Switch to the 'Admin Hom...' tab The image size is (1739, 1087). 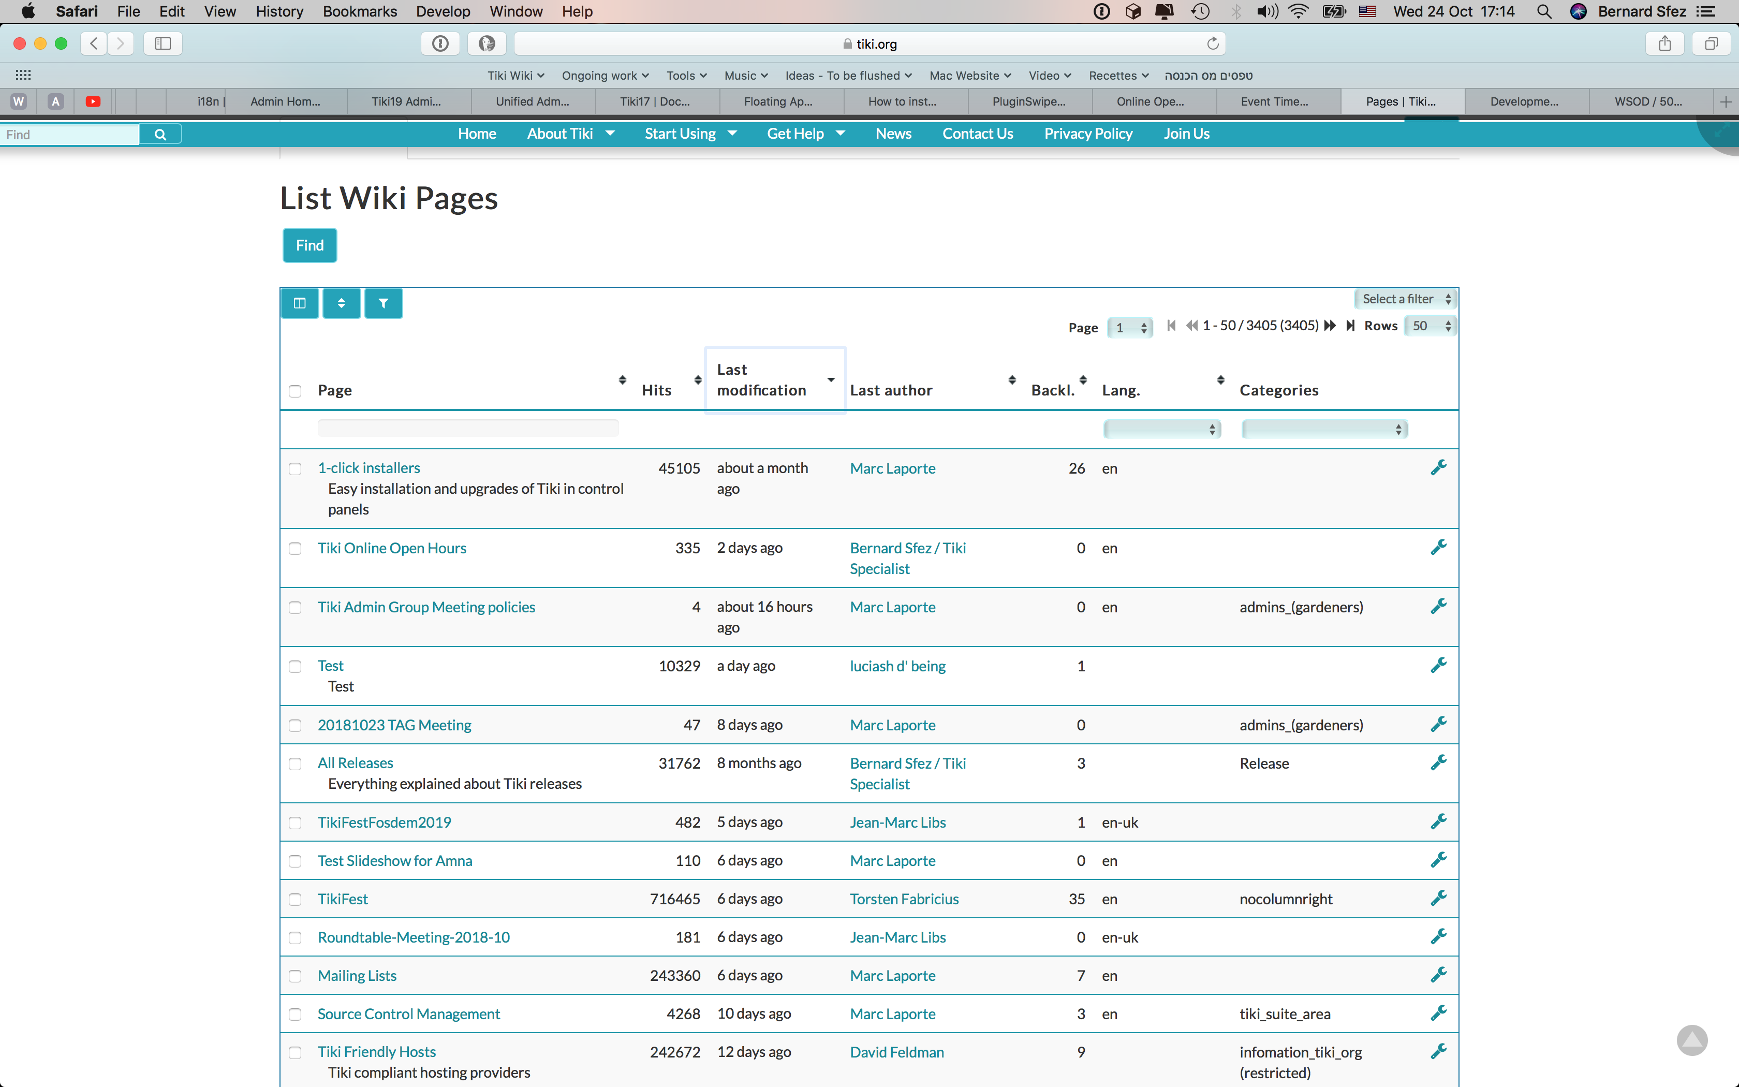tap(285, 102)
